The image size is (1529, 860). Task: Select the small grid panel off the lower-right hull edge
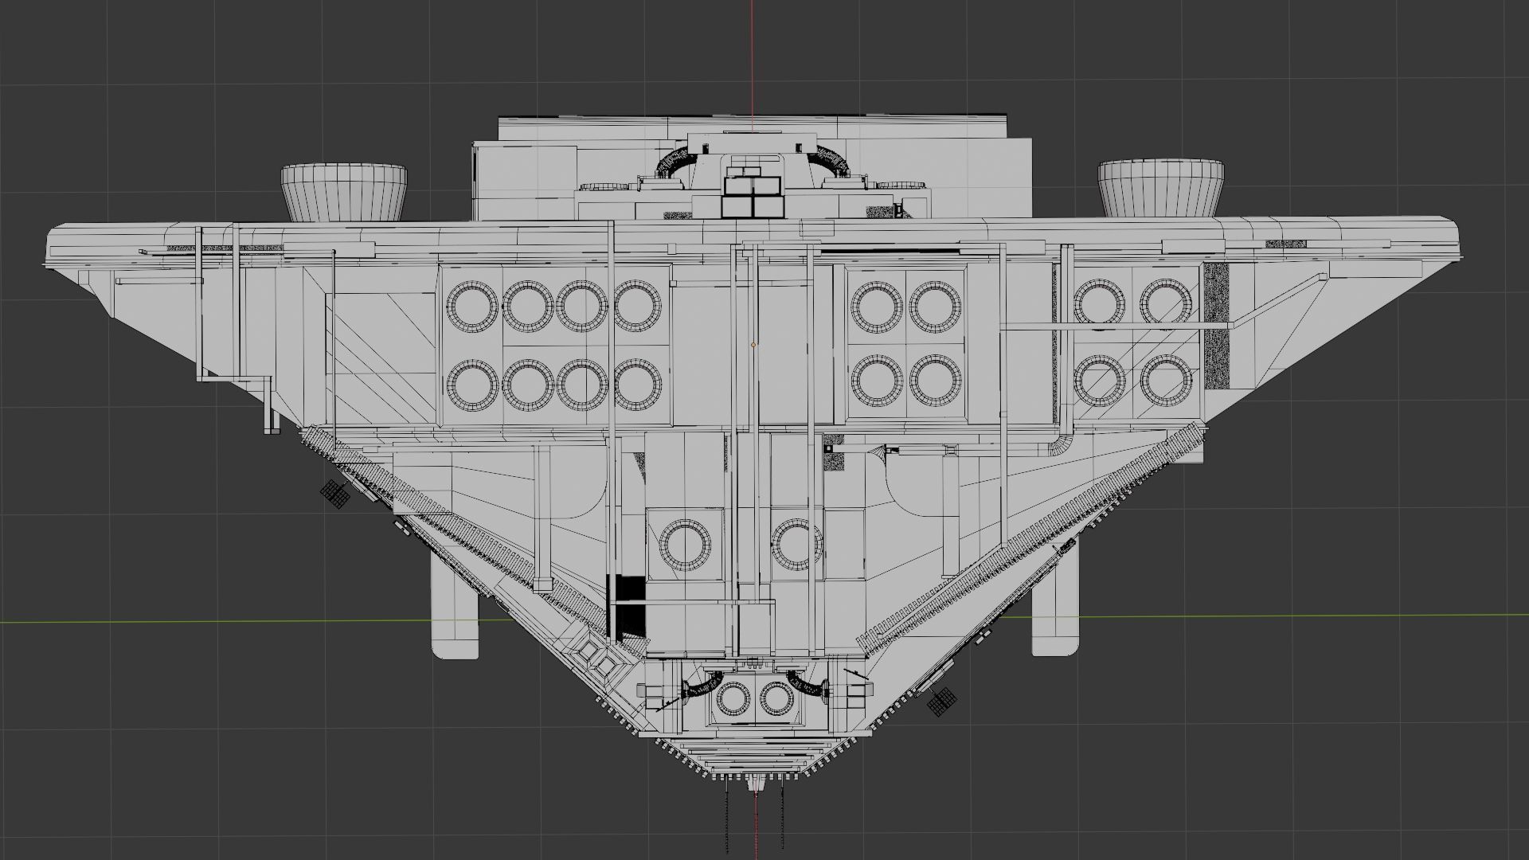coord(942,702)
